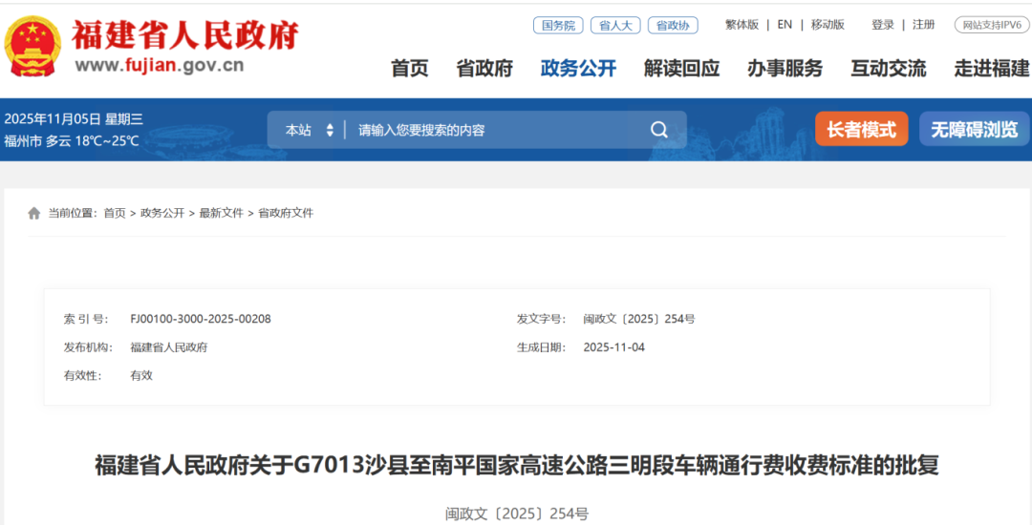Open the 省政府 navigation item
The height and width of the screenshot is (525, 1032).
pyautogui.click(x=484, y=69)
